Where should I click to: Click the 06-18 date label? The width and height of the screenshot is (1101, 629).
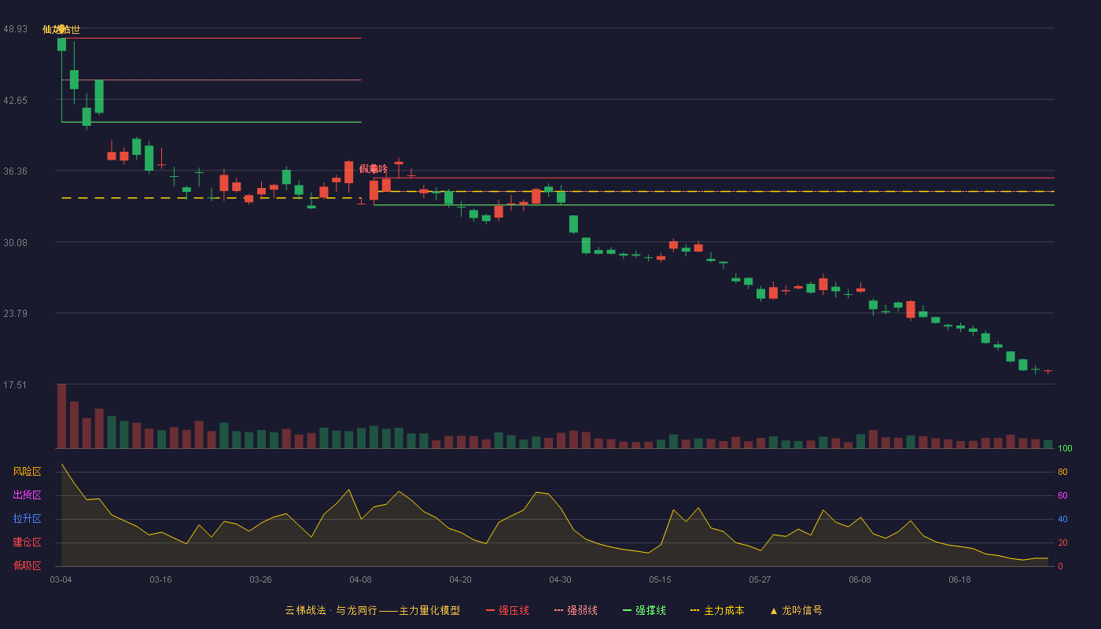959,579
